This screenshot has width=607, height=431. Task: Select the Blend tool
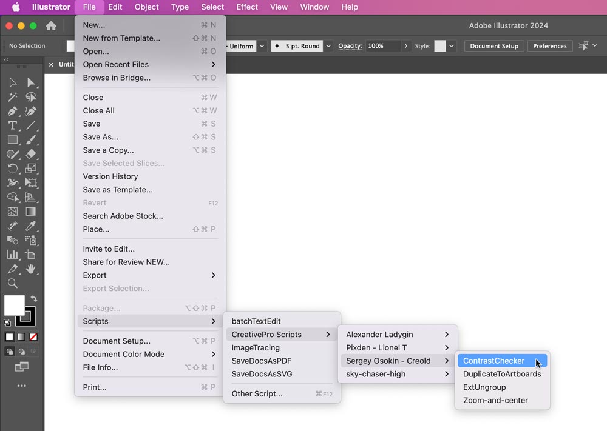coord(12,240)
